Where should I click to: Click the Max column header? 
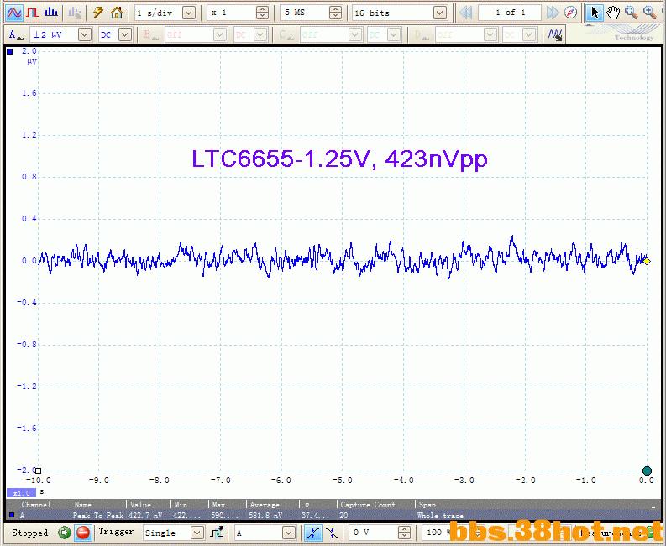pyautogui.click(x=218, y=504)
